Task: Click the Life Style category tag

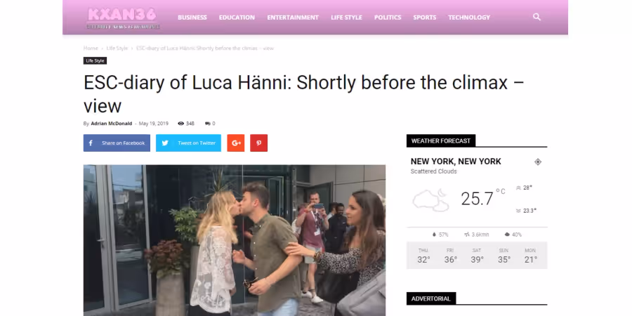Action: point(95,61)
